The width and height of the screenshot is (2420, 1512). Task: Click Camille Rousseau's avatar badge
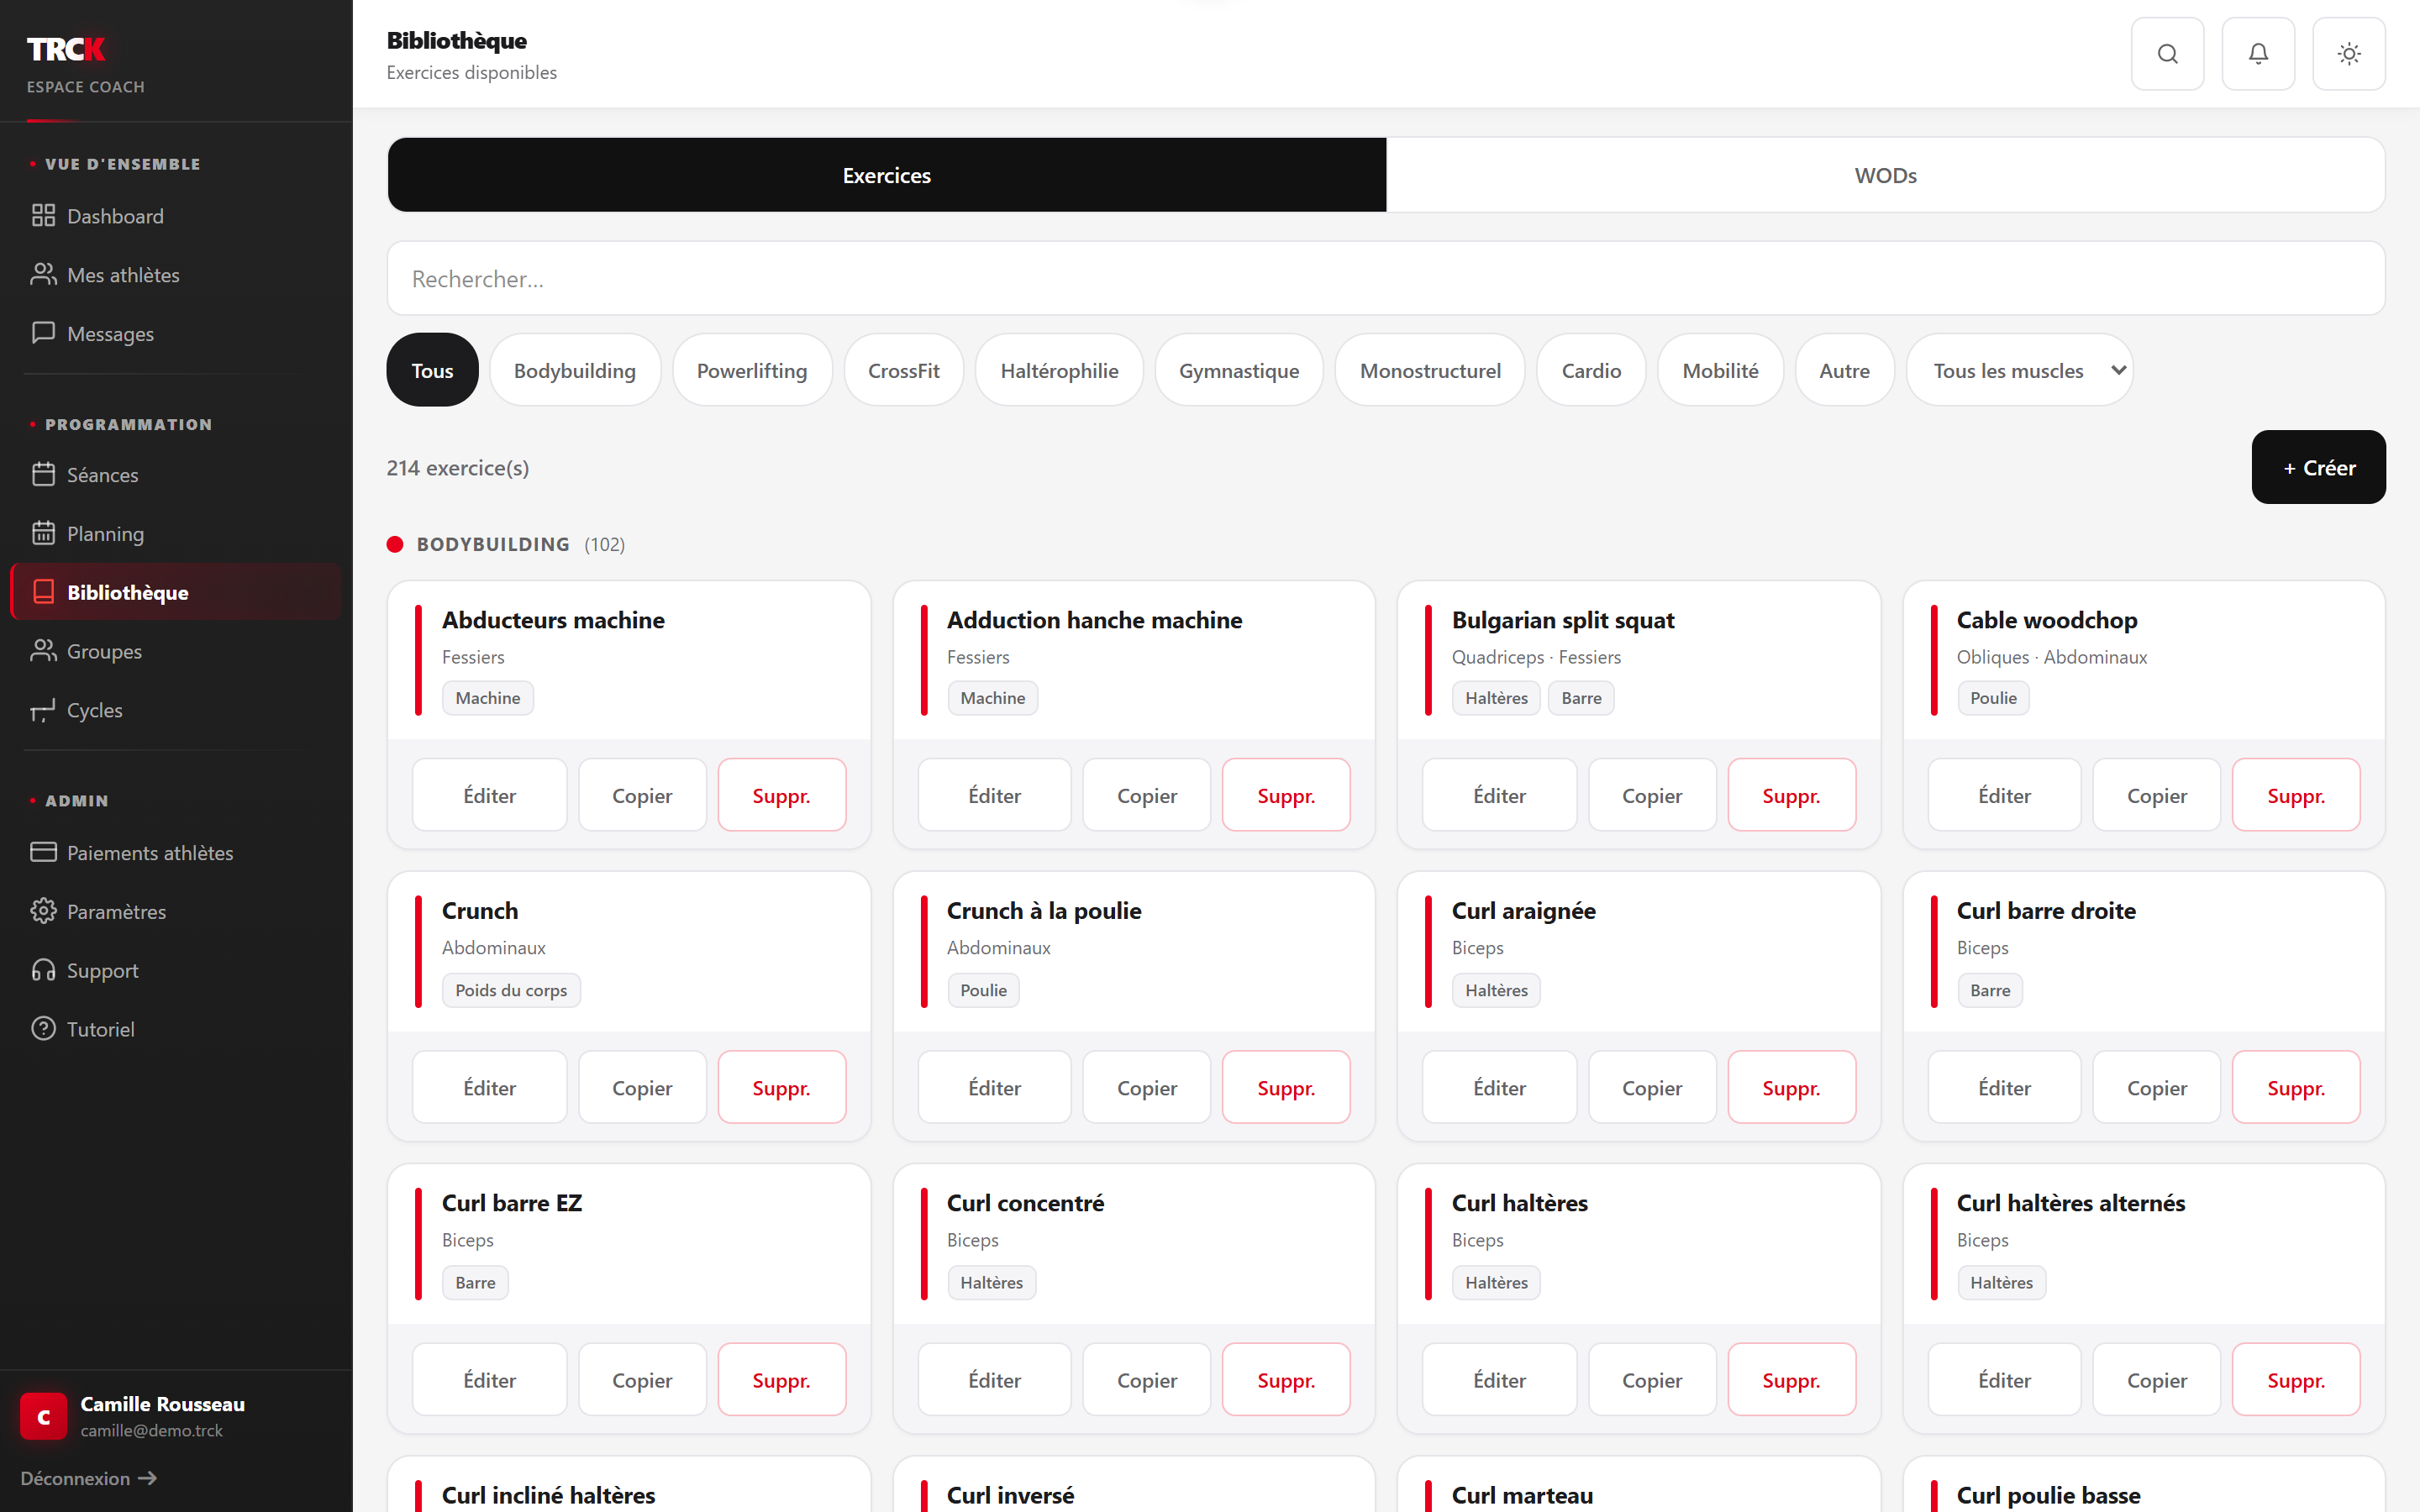[44, 1416]
